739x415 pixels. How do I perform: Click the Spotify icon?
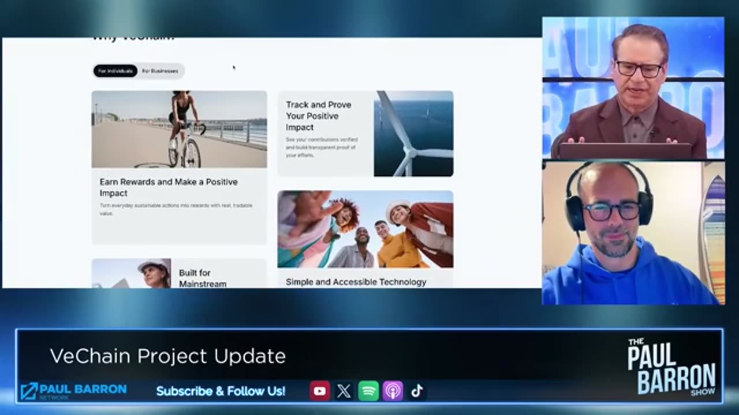pos(368,391)
